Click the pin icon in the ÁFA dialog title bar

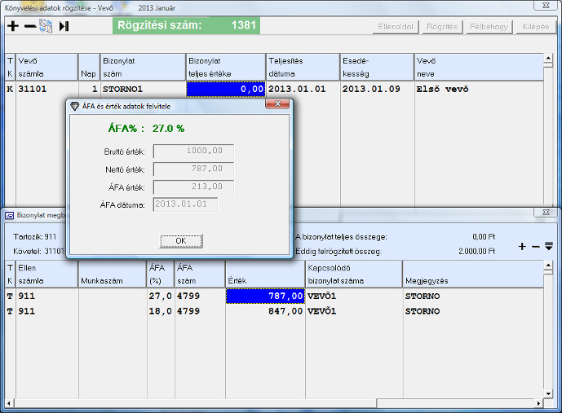coord(279,105)
